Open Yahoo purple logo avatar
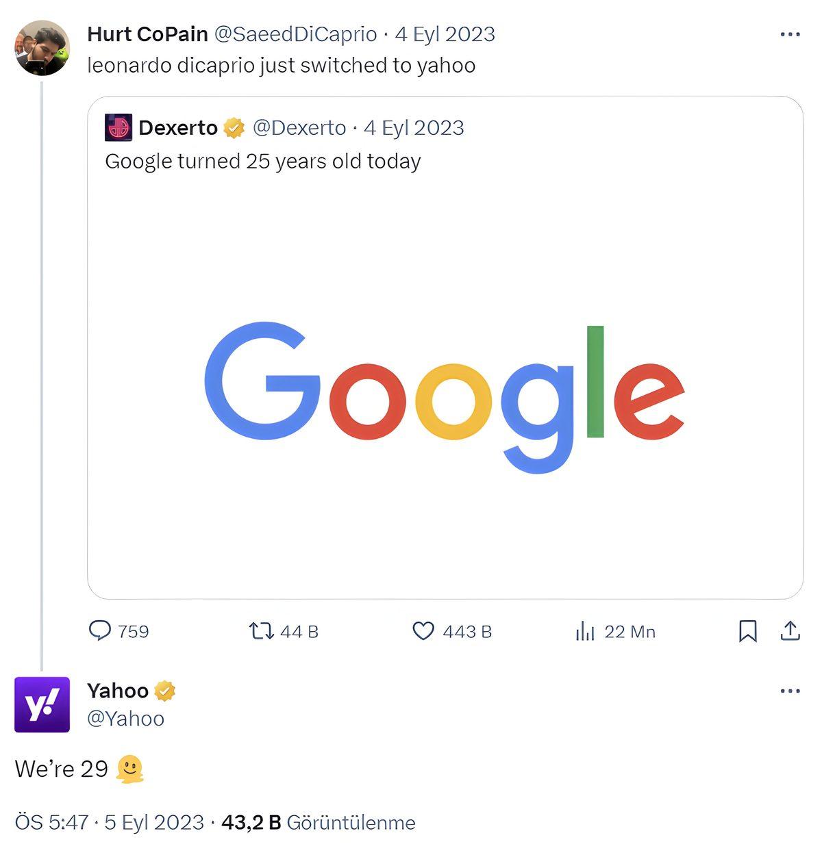The height and width of the screenshot is (844, 822). tap(42, 704)
